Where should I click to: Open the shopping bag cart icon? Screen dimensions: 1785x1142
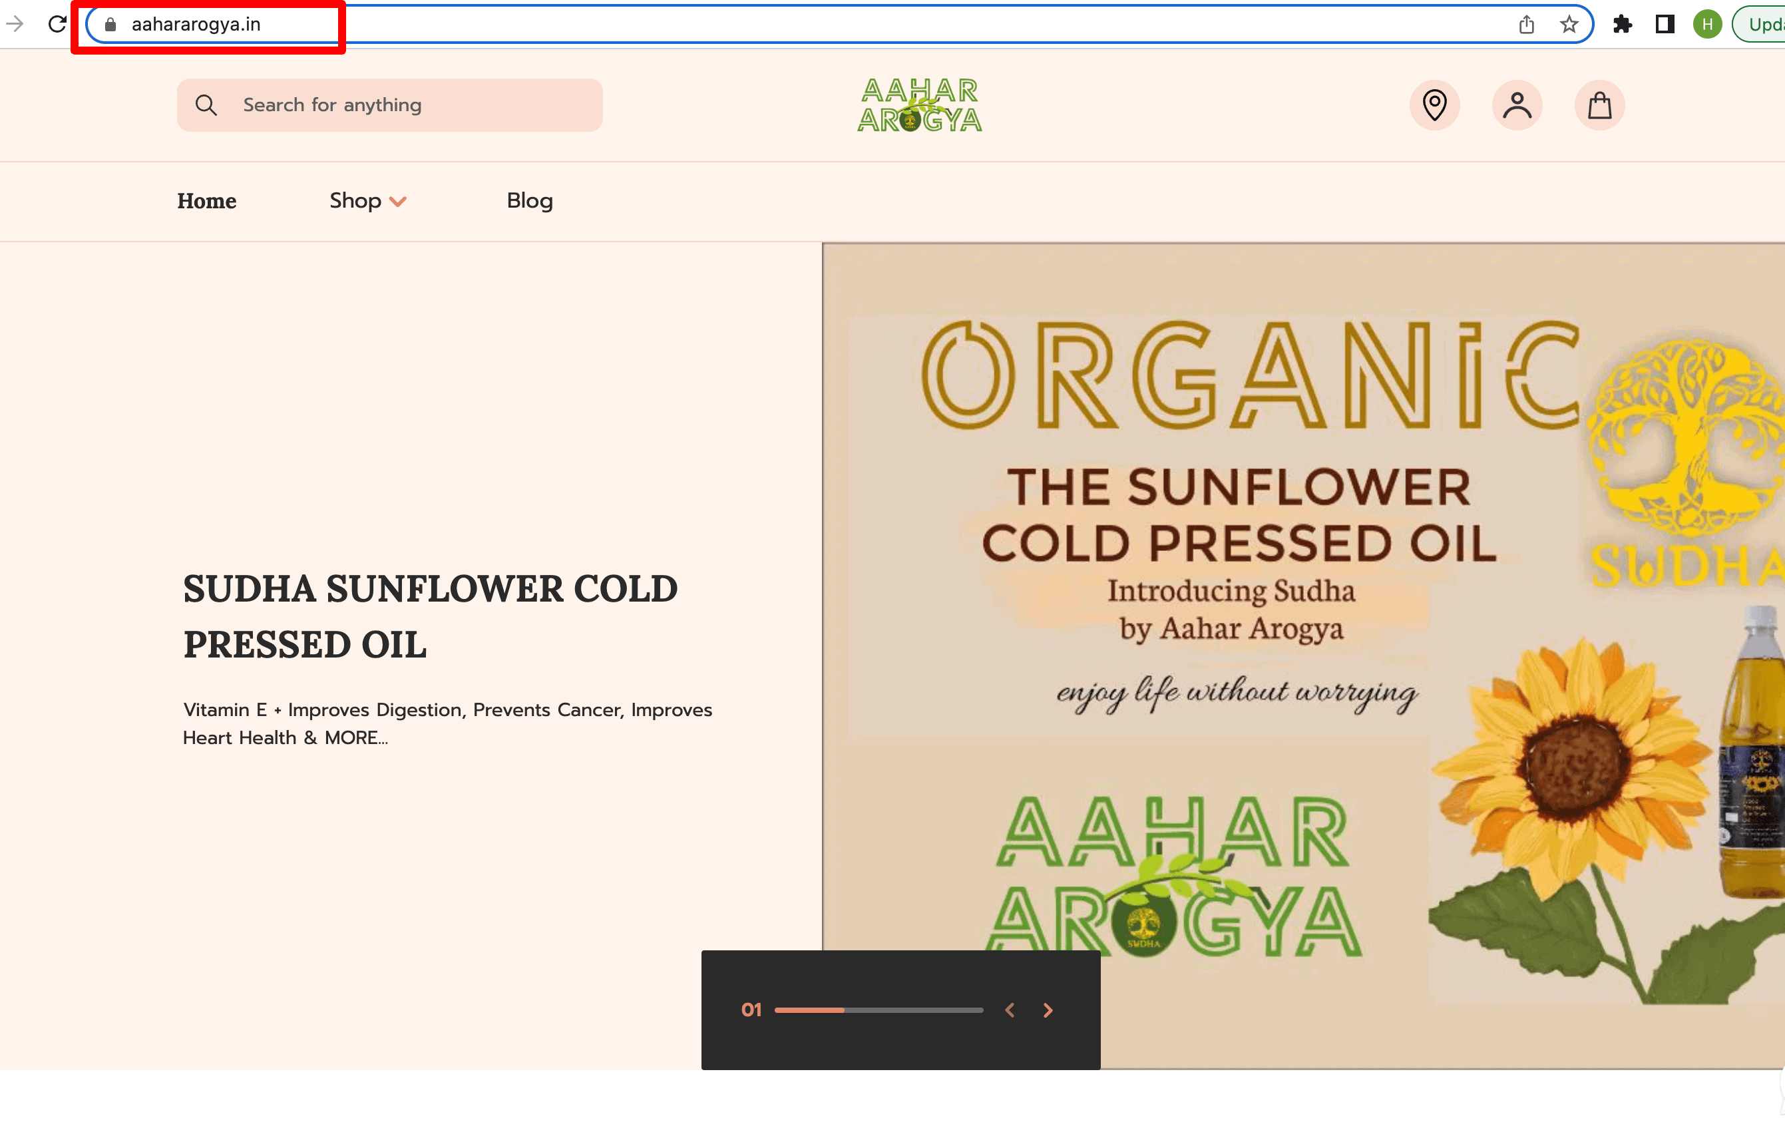[1599, 105]
